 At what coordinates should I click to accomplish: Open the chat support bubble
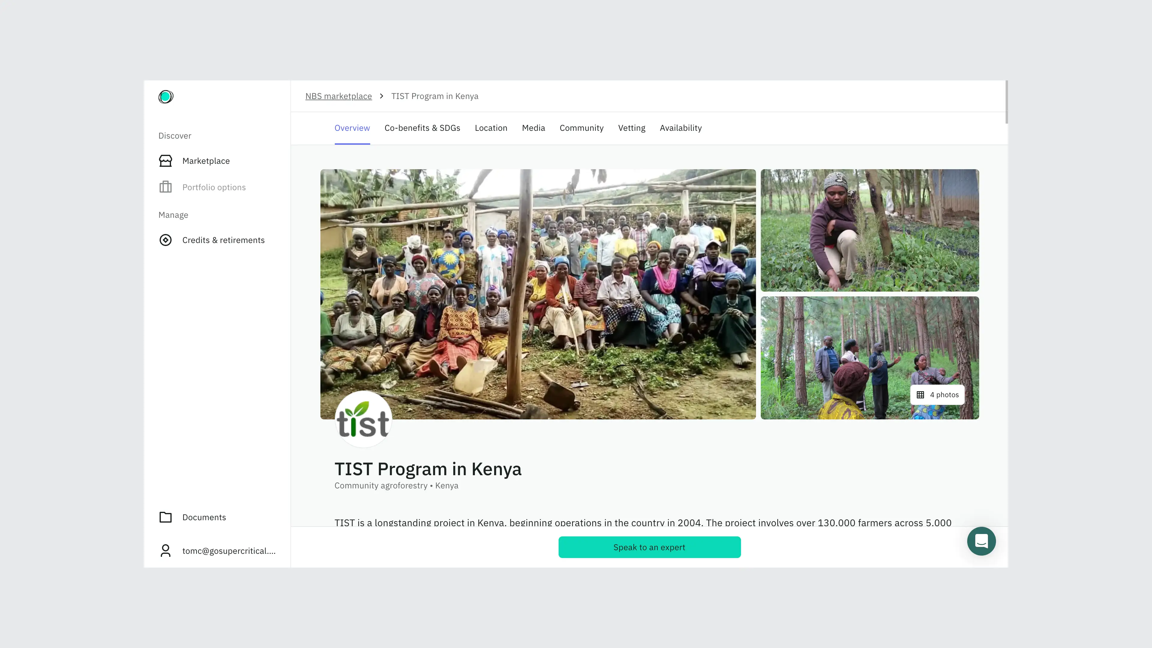[x=981, y=541]
